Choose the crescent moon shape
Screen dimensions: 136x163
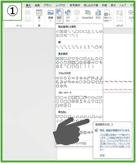pyautogui.click(x=61, y=66)
